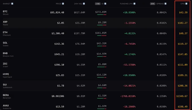Click the Spread column sort icon
192x110 pixels.
pos(165,4)
